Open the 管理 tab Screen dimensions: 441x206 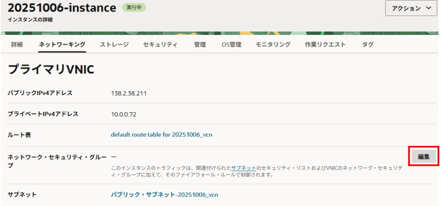tap(200, 44)
